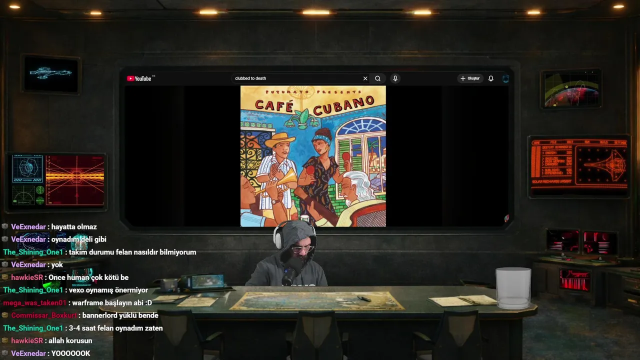
Task: Run search with the magnifier icon
Action: (x=378, y=78)
